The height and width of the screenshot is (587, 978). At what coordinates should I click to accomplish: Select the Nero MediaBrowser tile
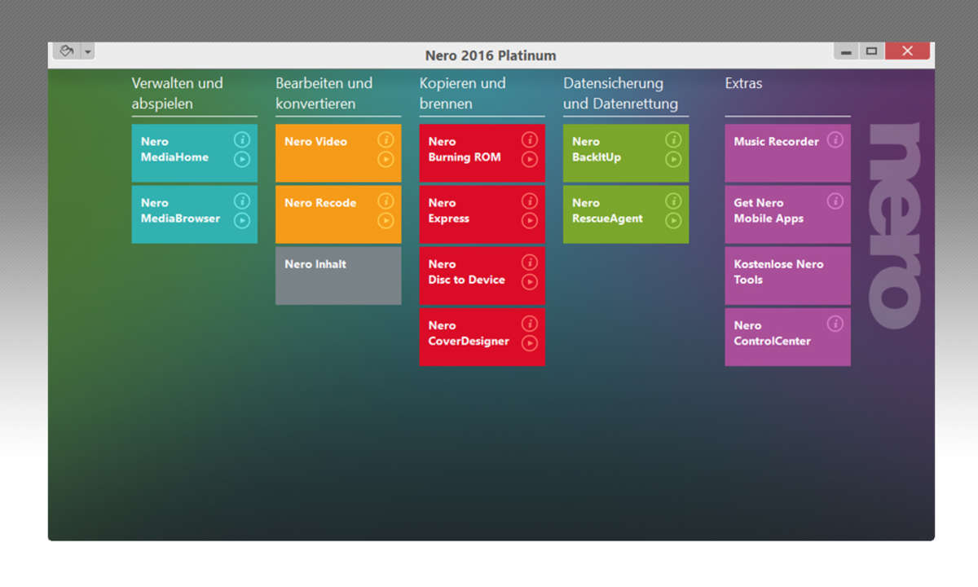pos(195,214)
